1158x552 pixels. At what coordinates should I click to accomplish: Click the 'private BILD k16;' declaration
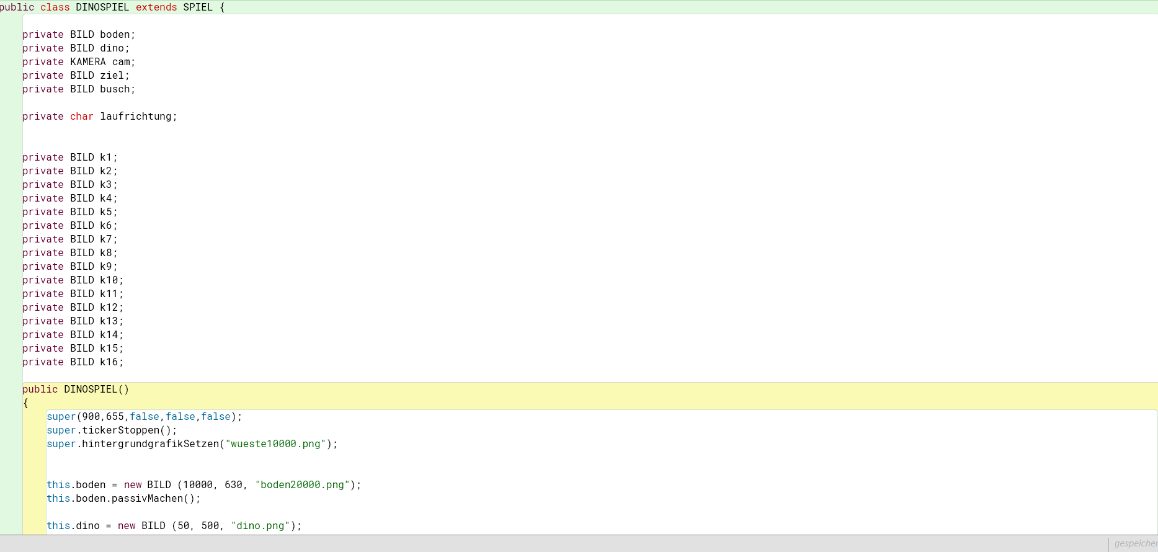pos(73,362)
